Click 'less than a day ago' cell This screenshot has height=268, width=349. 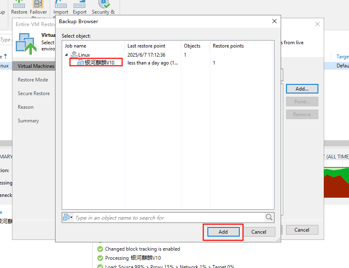[x=153, y=63]
